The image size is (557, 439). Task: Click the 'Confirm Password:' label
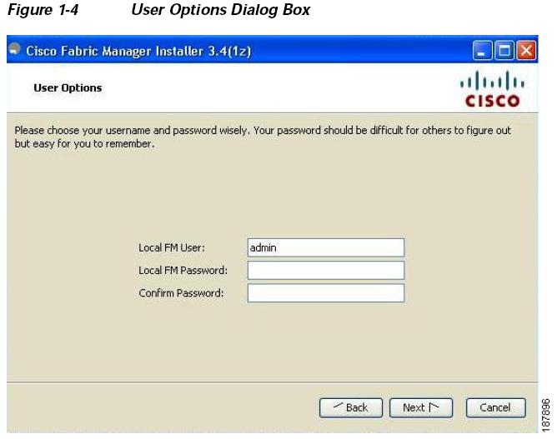181,292
